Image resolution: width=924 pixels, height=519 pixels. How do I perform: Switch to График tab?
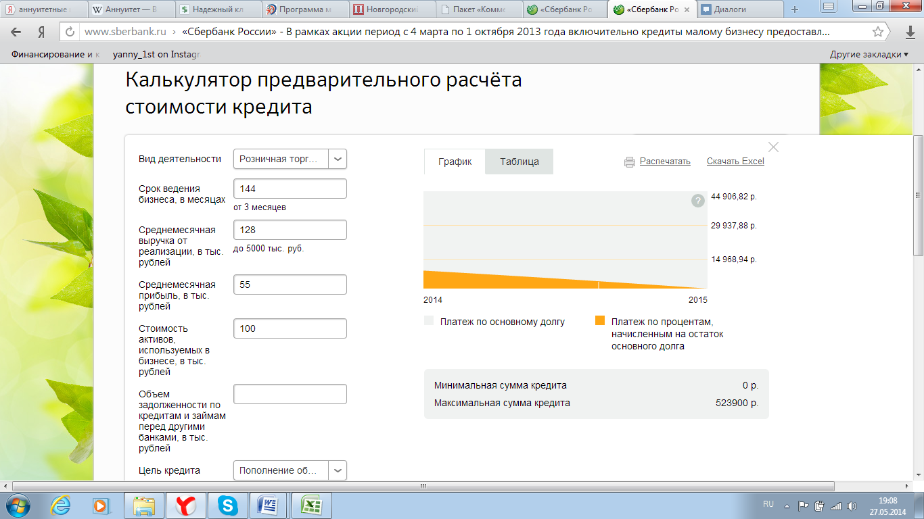455,162
